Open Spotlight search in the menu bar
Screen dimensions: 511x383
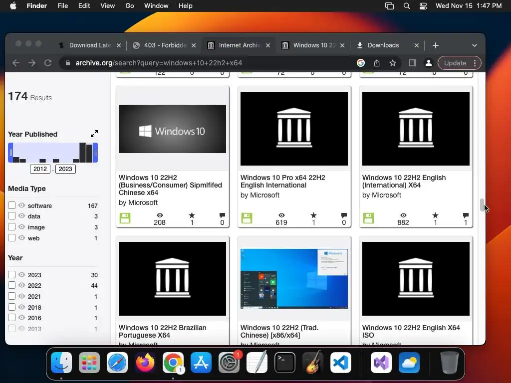tap(407, 6)
